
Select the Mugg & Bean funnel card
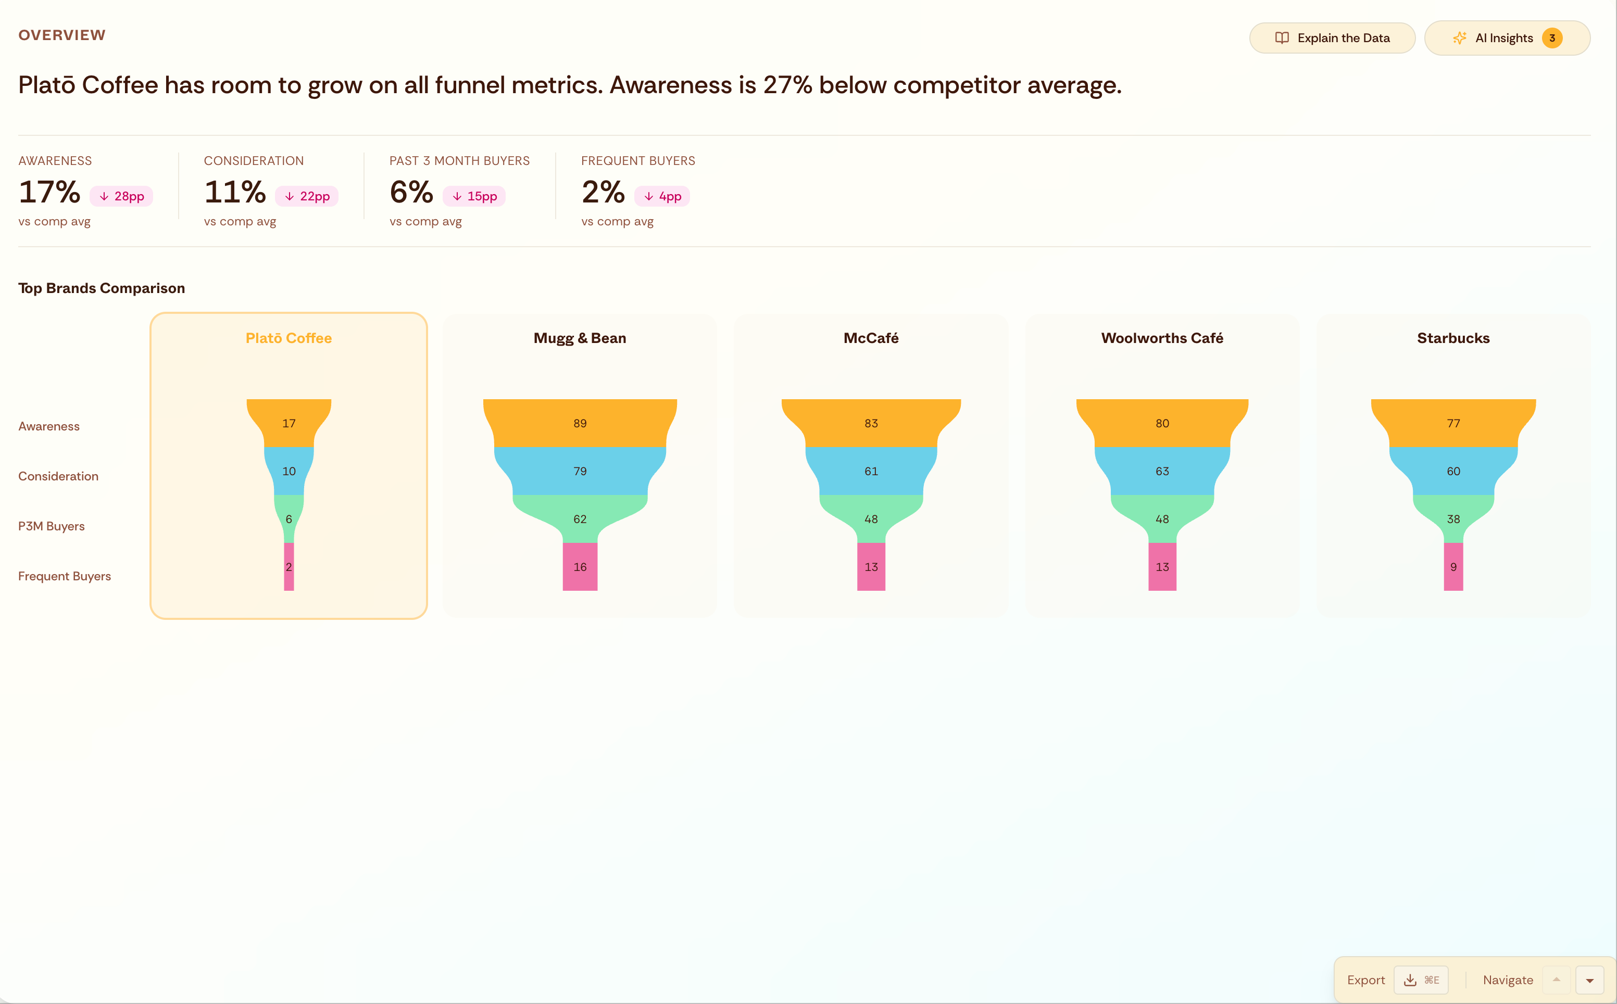[579, 465]
